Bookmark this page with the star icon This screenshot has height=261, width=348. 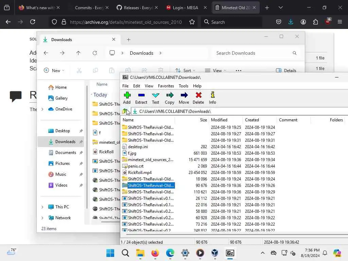point(192,22)
